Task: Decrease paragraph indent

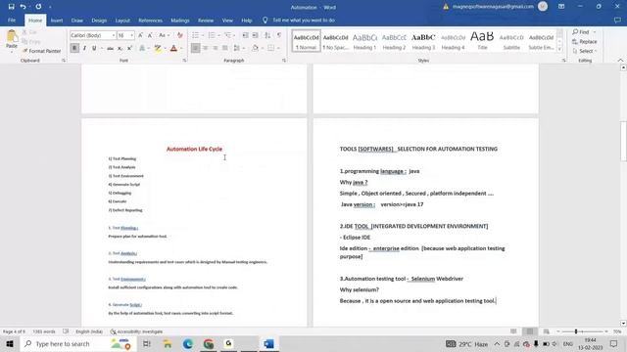Action: point(246,35)
